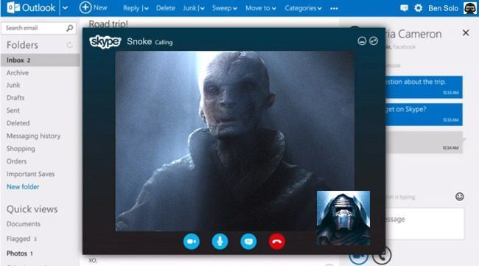The image size is (479, 266).
Task: Open Messaging history folder
Action: click(34, 136)
